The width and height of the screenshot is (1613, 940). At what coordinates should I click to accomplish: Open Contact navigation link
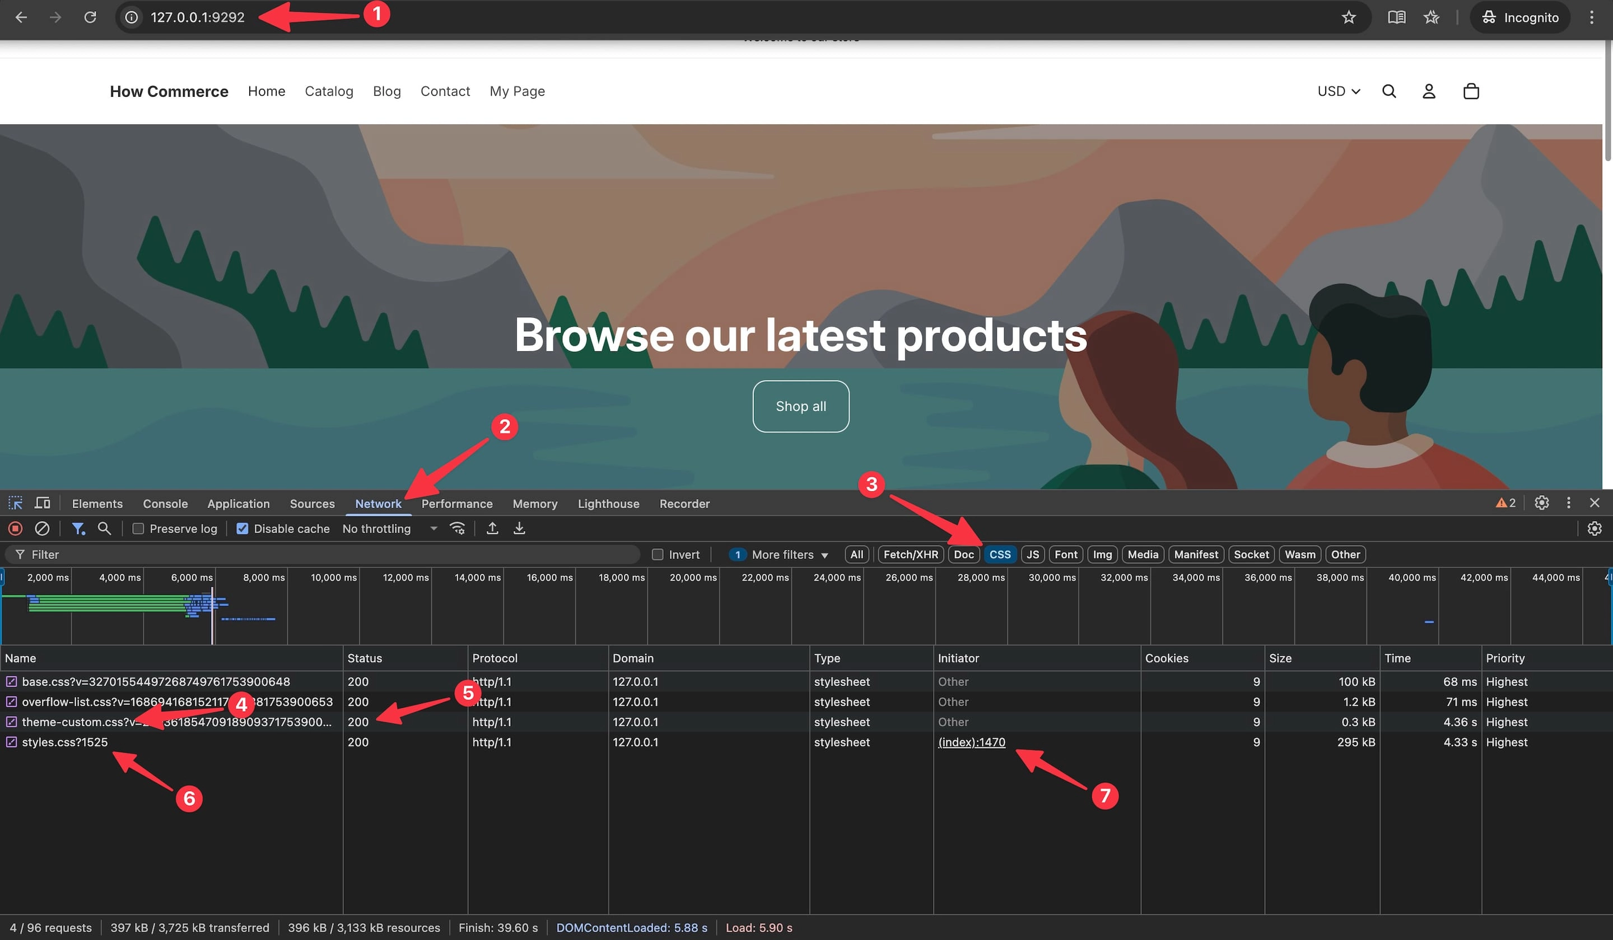pyautogui.click(x=445, y=91)
